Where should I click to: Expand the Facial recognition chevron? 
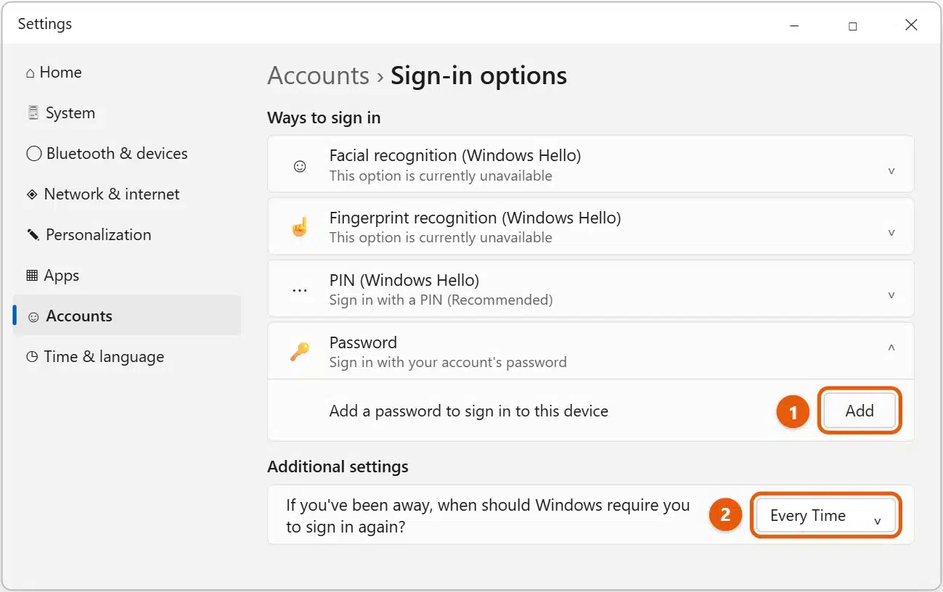click(x=891, y=171)
